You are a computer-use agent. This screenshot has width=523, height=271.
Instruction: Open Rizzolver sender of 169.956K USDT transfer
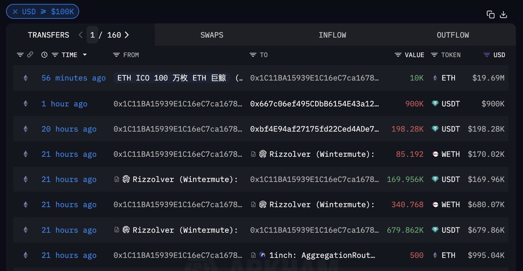[x=185, y=180]
